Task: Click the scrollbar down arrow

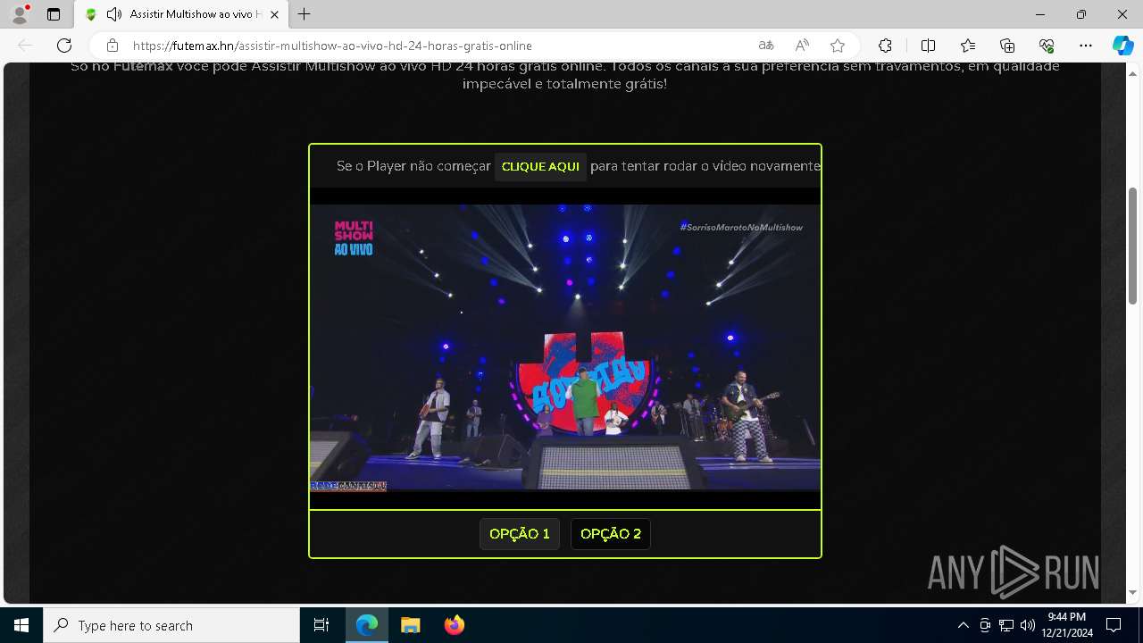Action: (x=1133, y=593)
